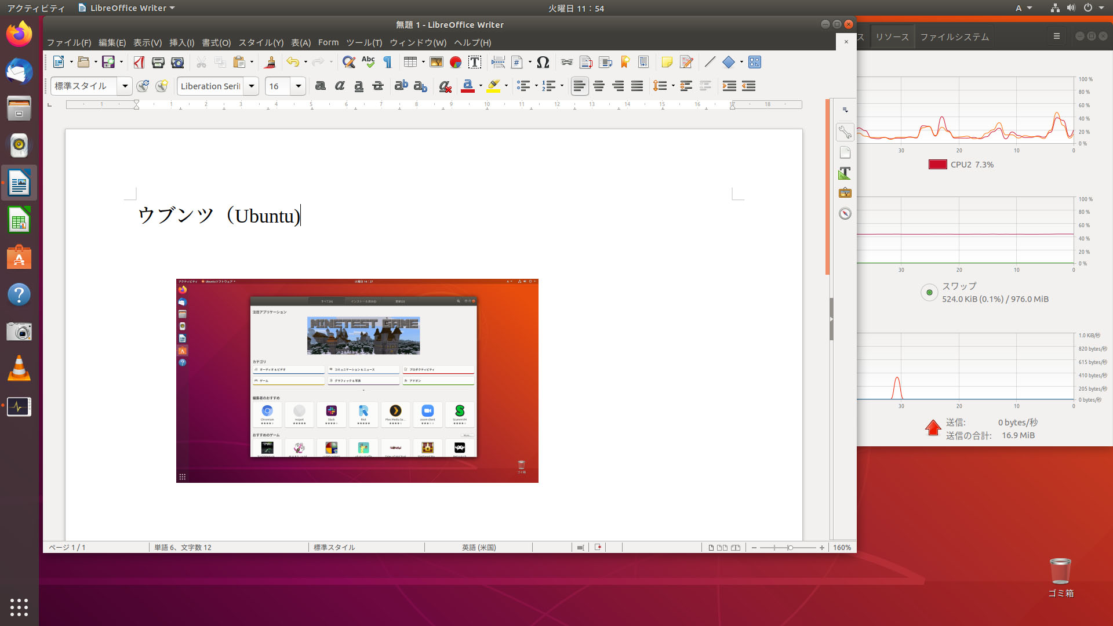Viewport: 1113px width, 626px height.
Task: Toggle Superscript formatting
Action: (x=401, y=86)
